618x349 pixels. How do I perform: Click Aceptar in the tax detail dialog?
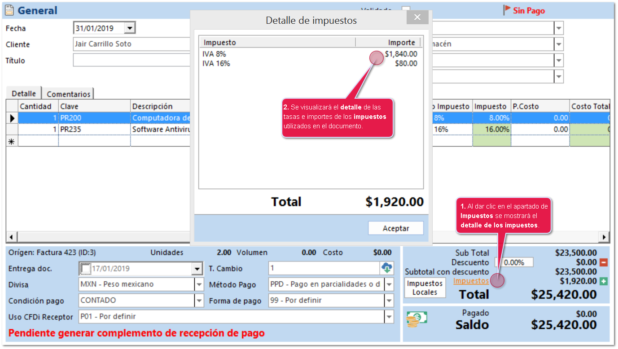pyautogui.click(x=396, y=228)
